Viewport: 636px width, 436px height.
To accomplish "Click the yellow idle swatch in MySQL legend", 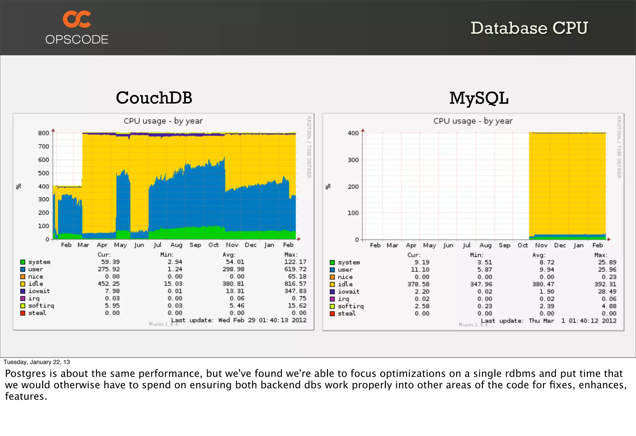I will tap(332, 284).
